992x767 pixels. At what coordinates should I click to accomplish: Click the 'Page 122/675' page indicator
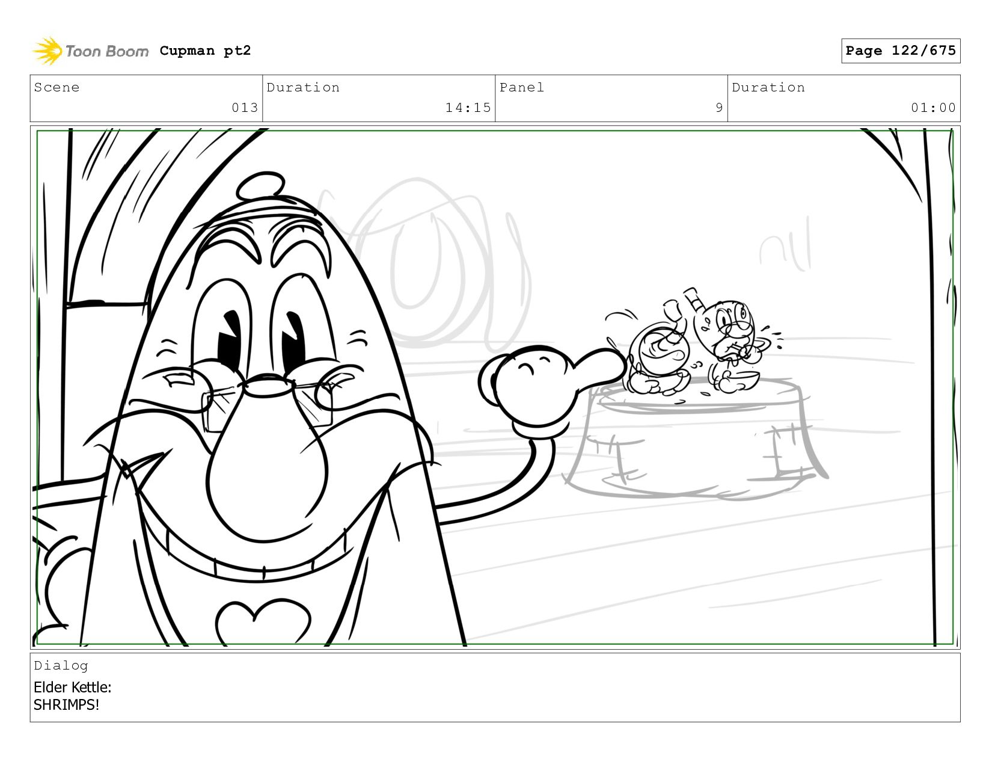[x=901, y=51]
